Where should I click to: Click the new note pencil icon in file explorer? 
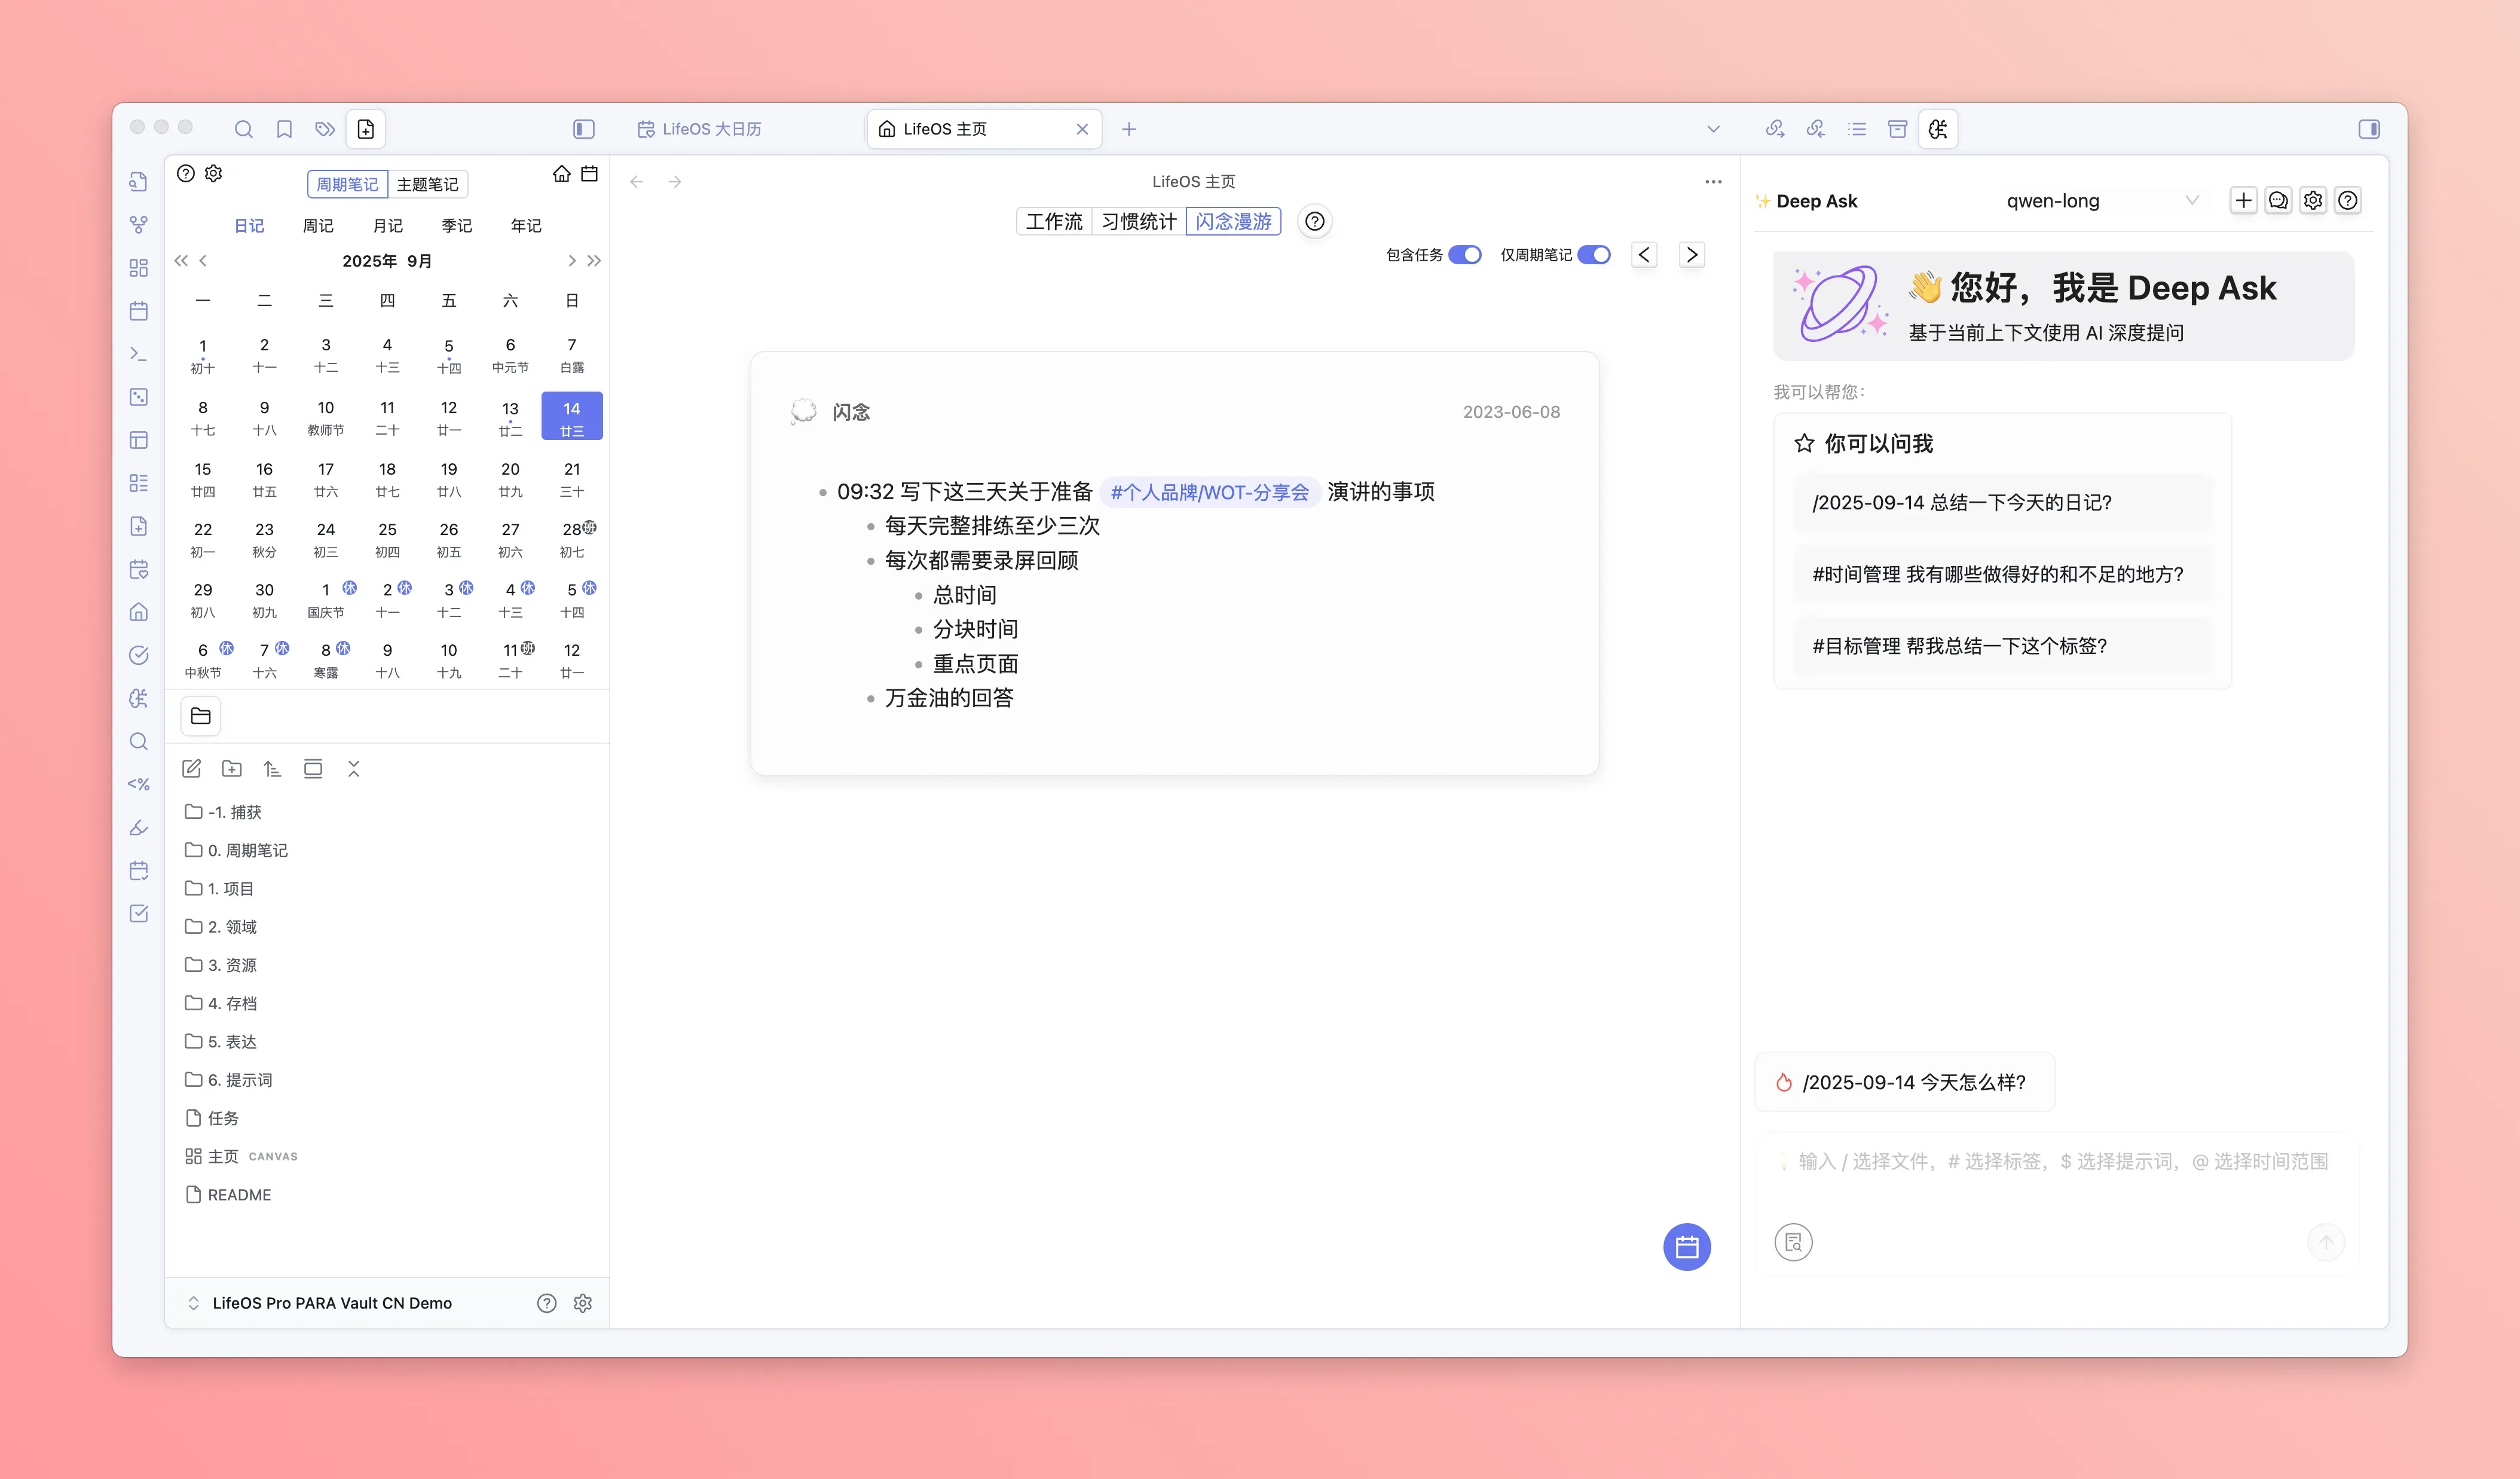192,769
